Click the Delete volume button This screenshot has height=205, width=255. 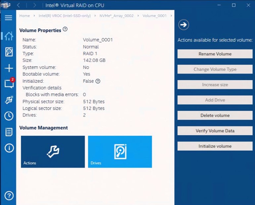point(215,116)
